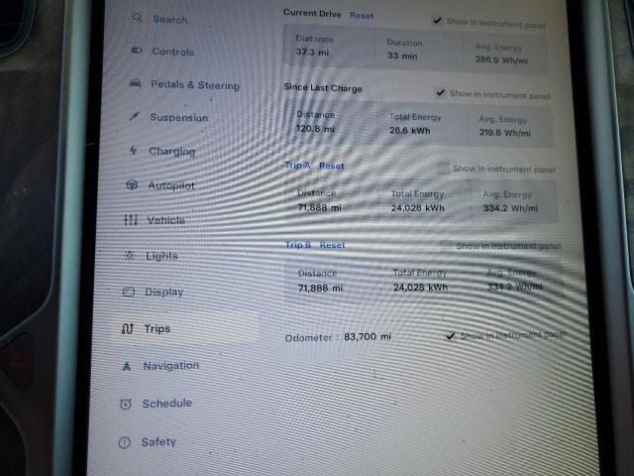Screen dimensions: 634x476
Task: Click the Vehicle sliders icon
Action: 130,220
